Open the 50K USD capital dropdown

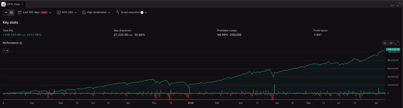click(x=67, y=12)
